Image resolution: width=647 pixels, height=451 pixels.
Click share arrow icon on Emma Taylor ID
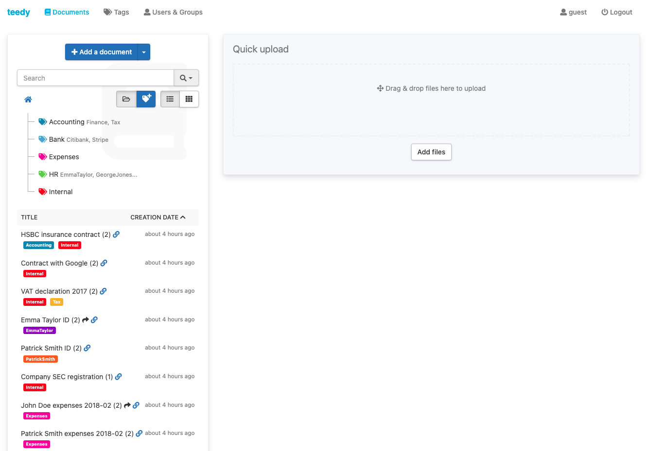tap(86, 320)
